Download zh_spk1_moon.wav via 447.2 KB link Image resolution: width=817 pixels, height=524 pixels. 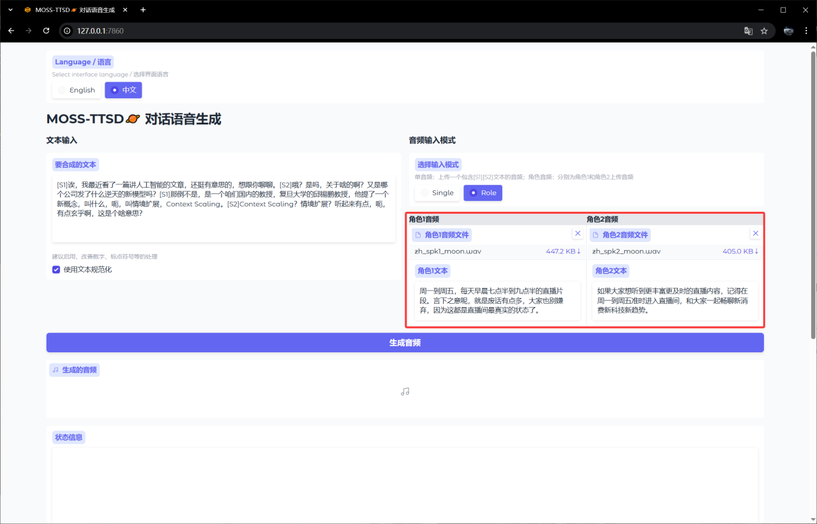pos(563,251)
